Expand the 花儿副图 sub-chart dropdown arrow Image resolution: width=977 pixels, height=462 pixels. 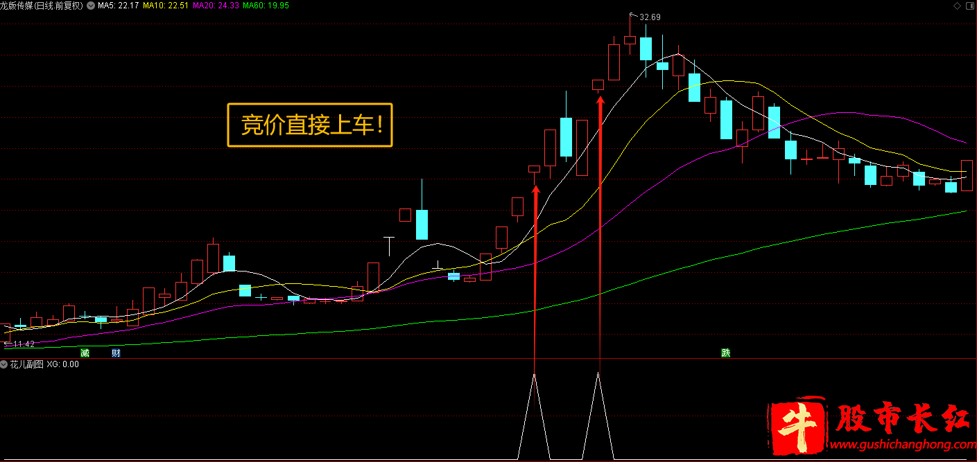click(x=5, y=364)
